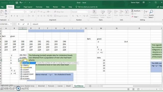Image resolution: width=163 pixels, height=92 pixels.
Task: Click the Save icon in title bar
Action: click(17, 3)
